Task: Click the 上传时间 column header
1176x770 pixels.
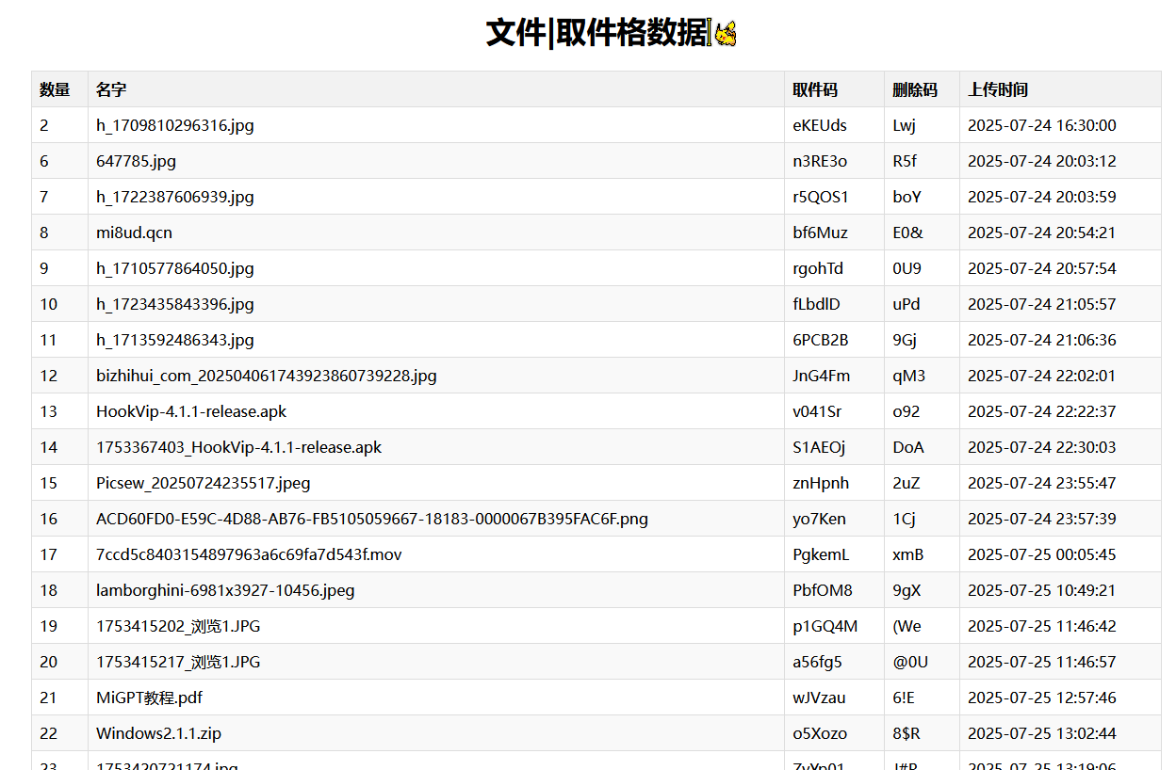Action: (x=998, y=89)
